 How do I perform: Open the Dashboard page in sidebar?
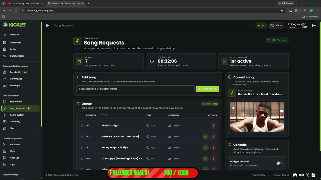(16, 43)
